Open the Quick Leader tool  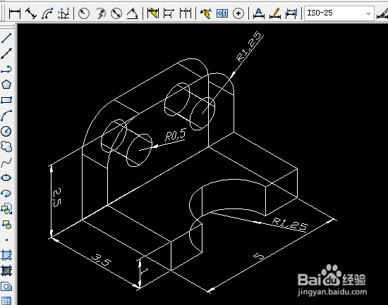pos(205,13)
